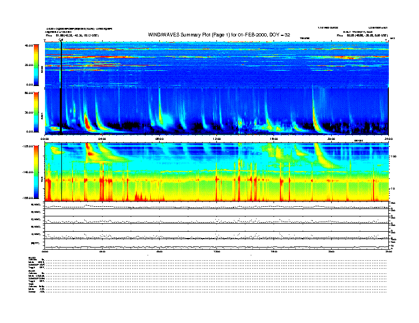Click the RAD2 intensity color bar
The image size is (419, 323).
(36, 65)
